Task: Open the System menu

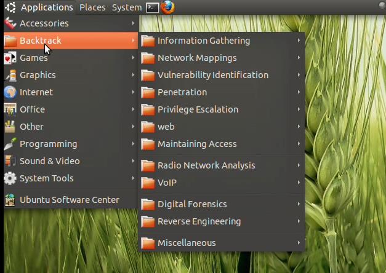Action: (x=127, y=7)
